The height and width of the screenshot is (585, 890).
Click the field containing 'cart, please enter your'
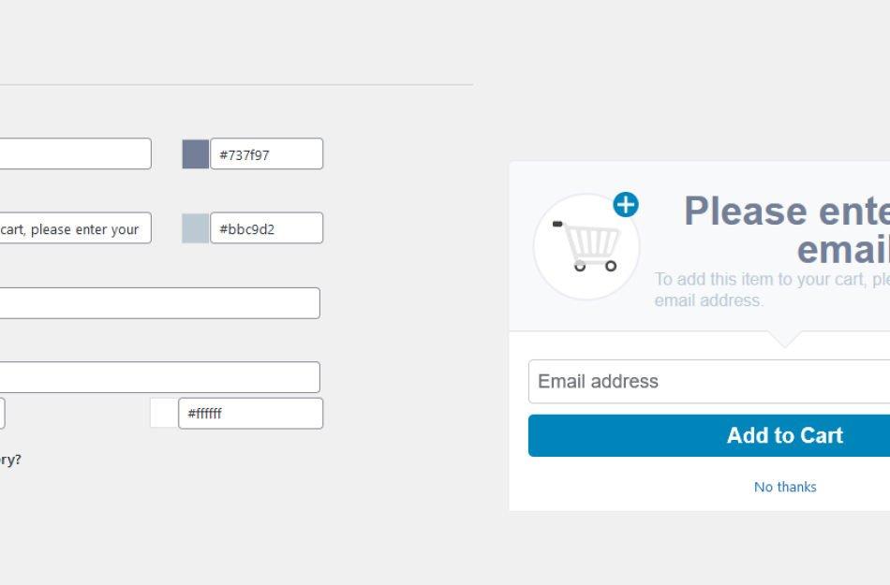pyautogui.click(x=75, y=227)
